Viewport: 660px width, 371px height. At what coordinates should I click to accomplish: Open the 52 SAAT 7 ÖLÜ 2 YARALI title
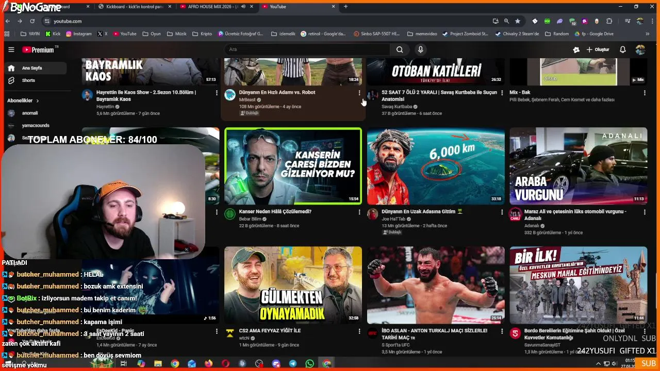point(439,96)
